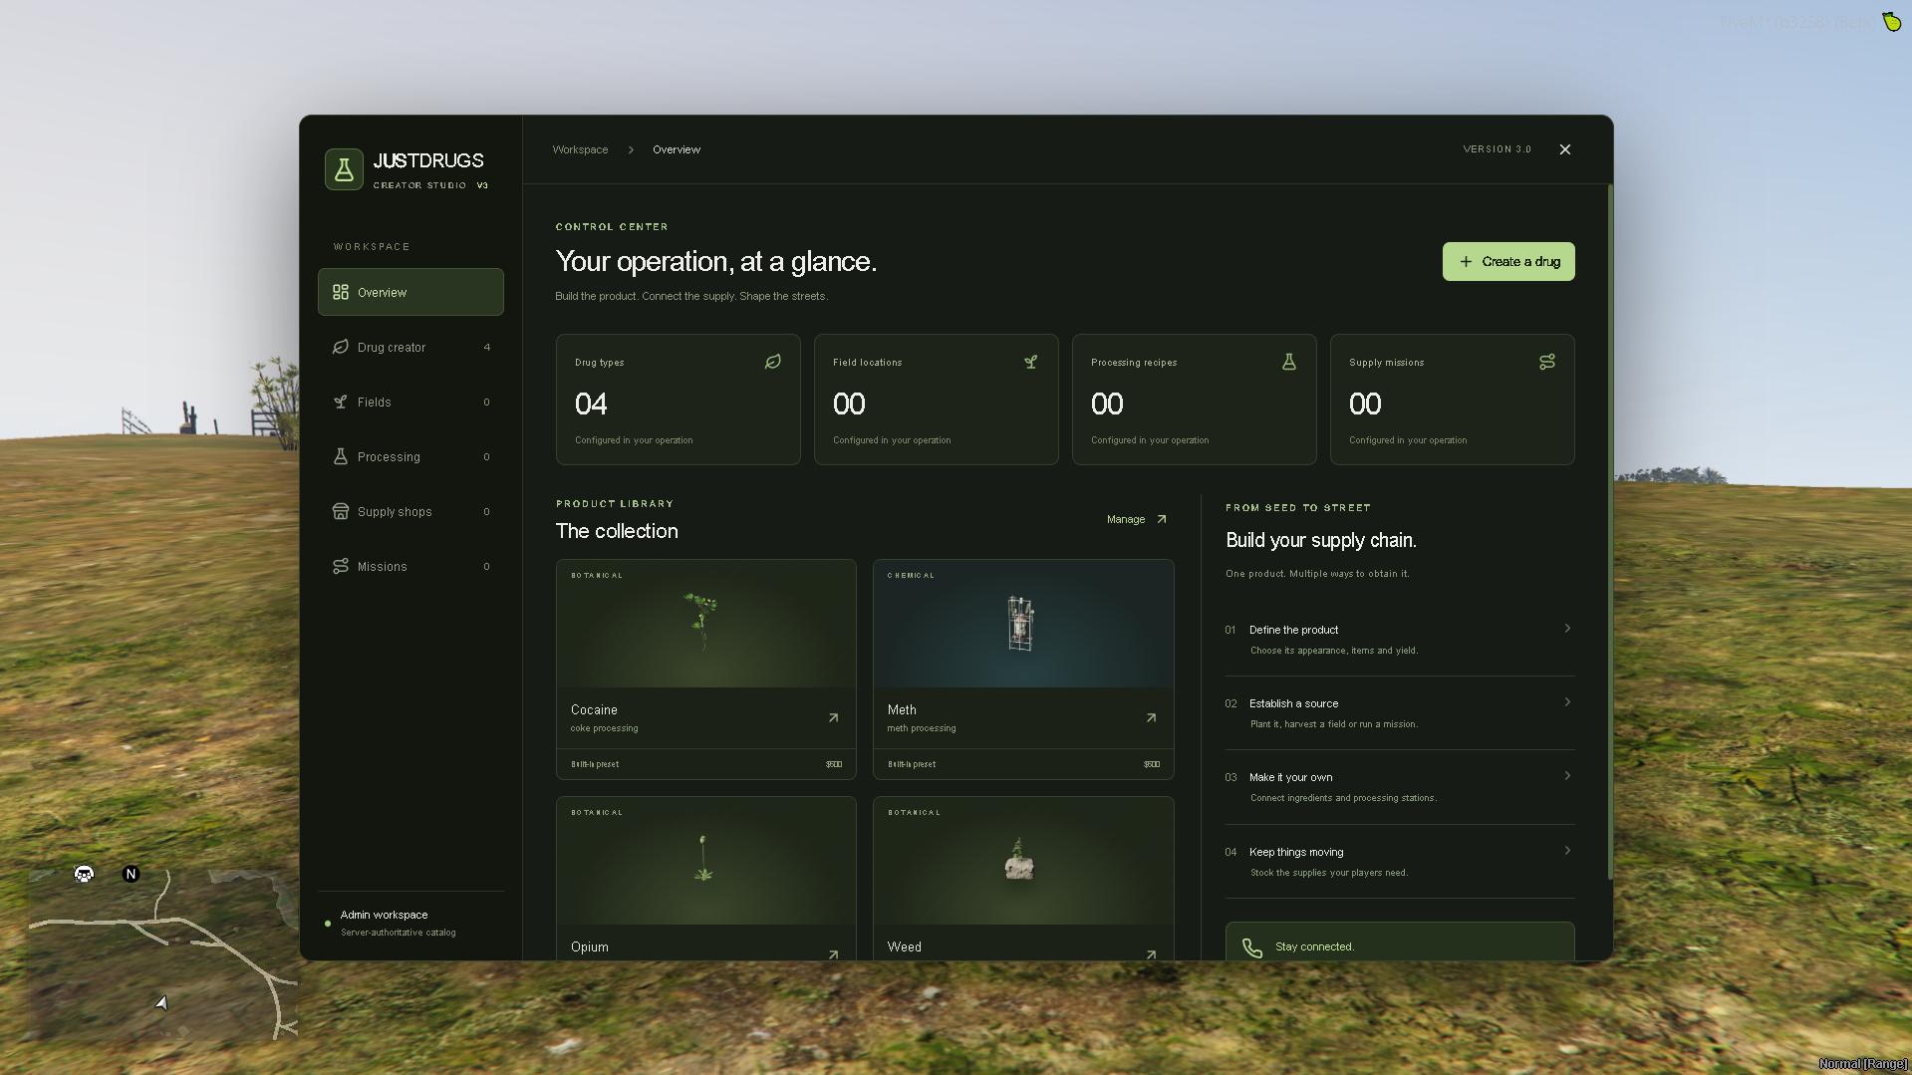Click the breadcrumb separator chevron icon
This screenshot has height=1075, width=1912.
[631, 149]
